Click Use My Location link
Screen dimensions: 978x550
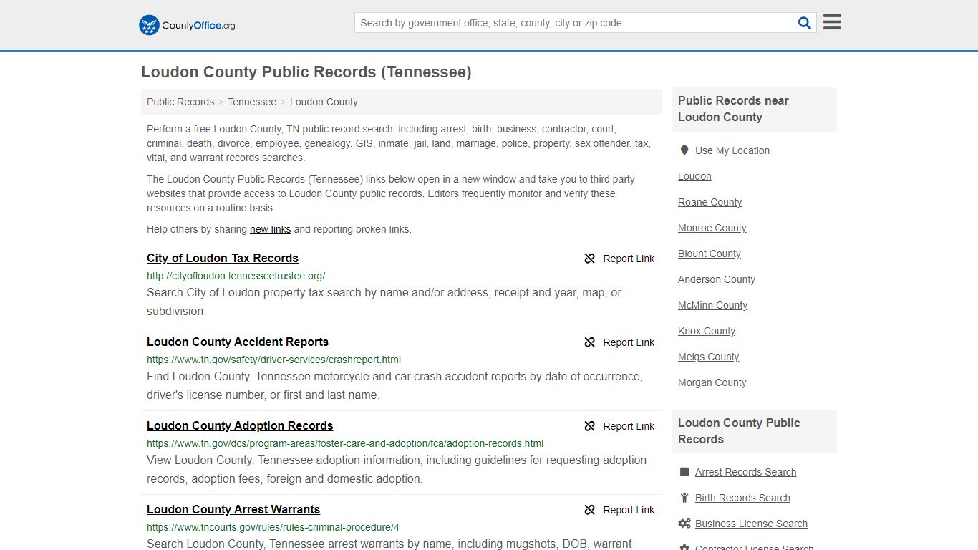click(732, 150)
